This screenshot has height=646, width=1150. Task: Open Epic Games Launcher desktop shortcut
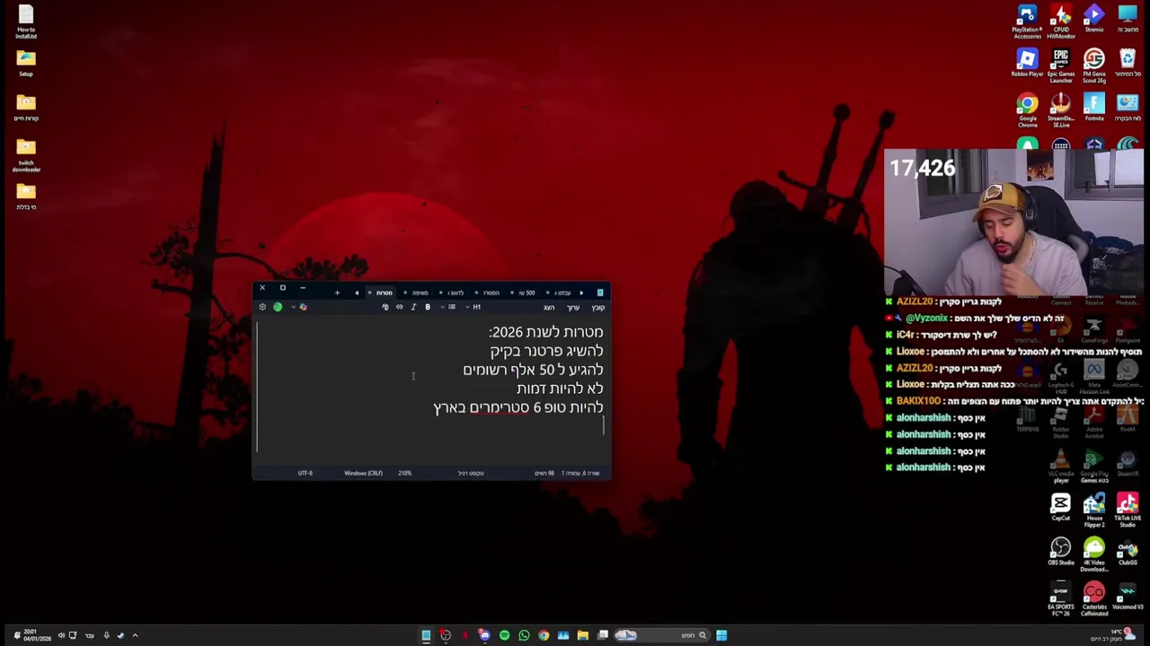[1061, 65]
